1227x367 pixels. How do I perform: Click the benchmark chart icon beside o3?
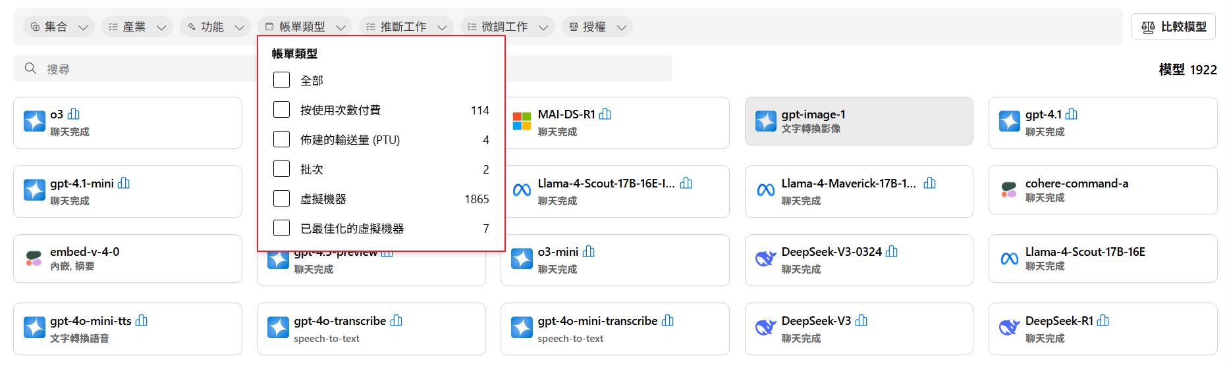click(74, 114)
